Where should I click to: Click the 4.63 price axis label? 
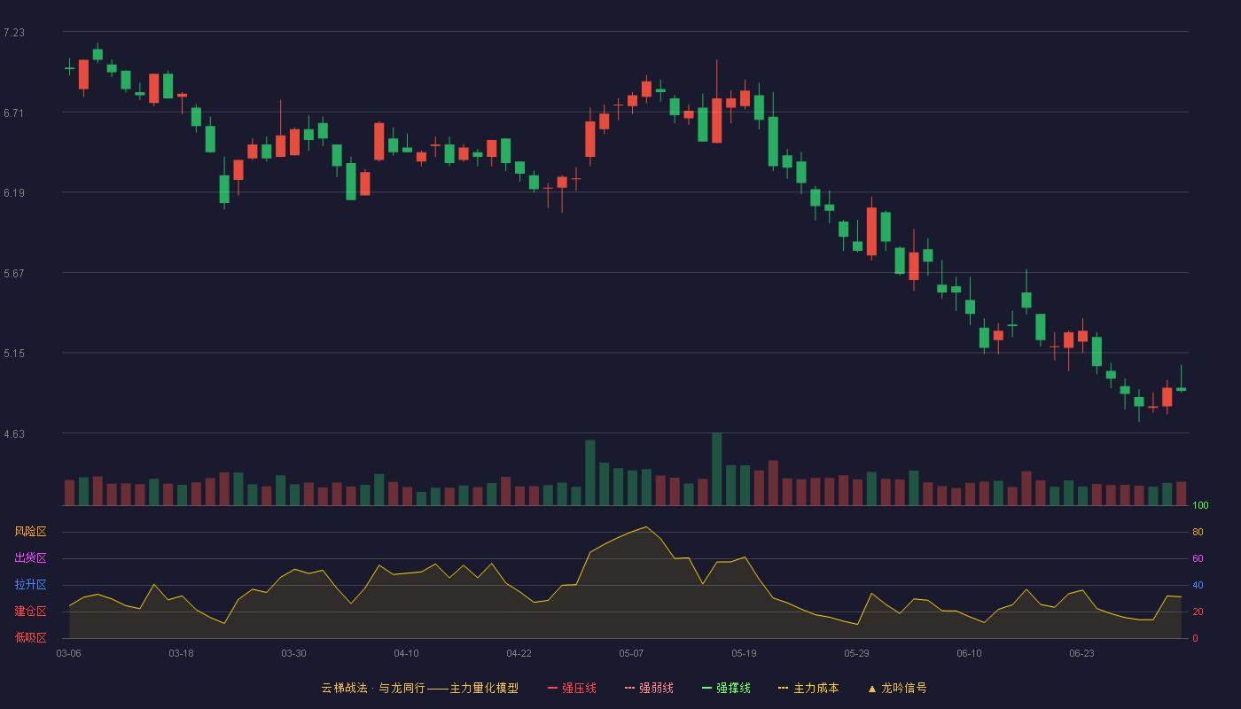(14, 434)
